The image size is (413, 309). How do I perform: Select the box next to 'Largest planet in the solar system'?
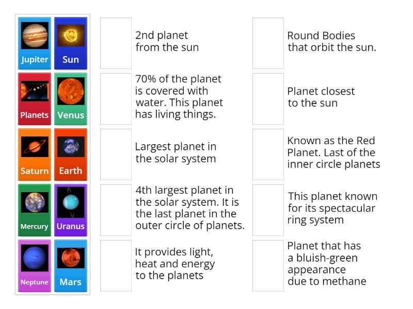point(116,154)
